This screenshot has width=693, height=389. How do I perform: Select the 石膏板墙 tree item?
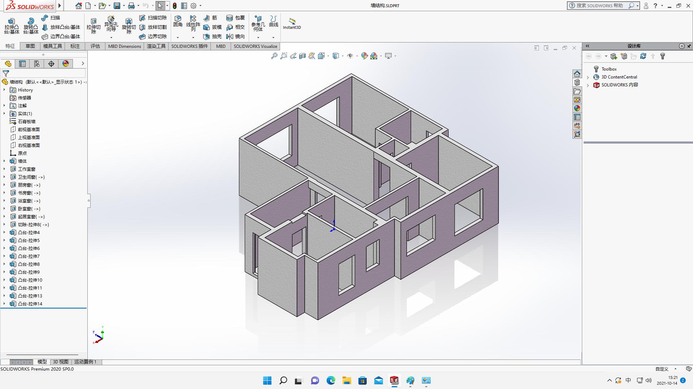click(27, 121)
